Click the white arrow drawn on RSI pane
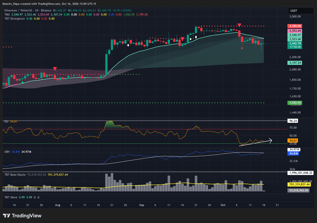Image resolution: width=317 pixels, height=223 pixels. coord(255,142)
